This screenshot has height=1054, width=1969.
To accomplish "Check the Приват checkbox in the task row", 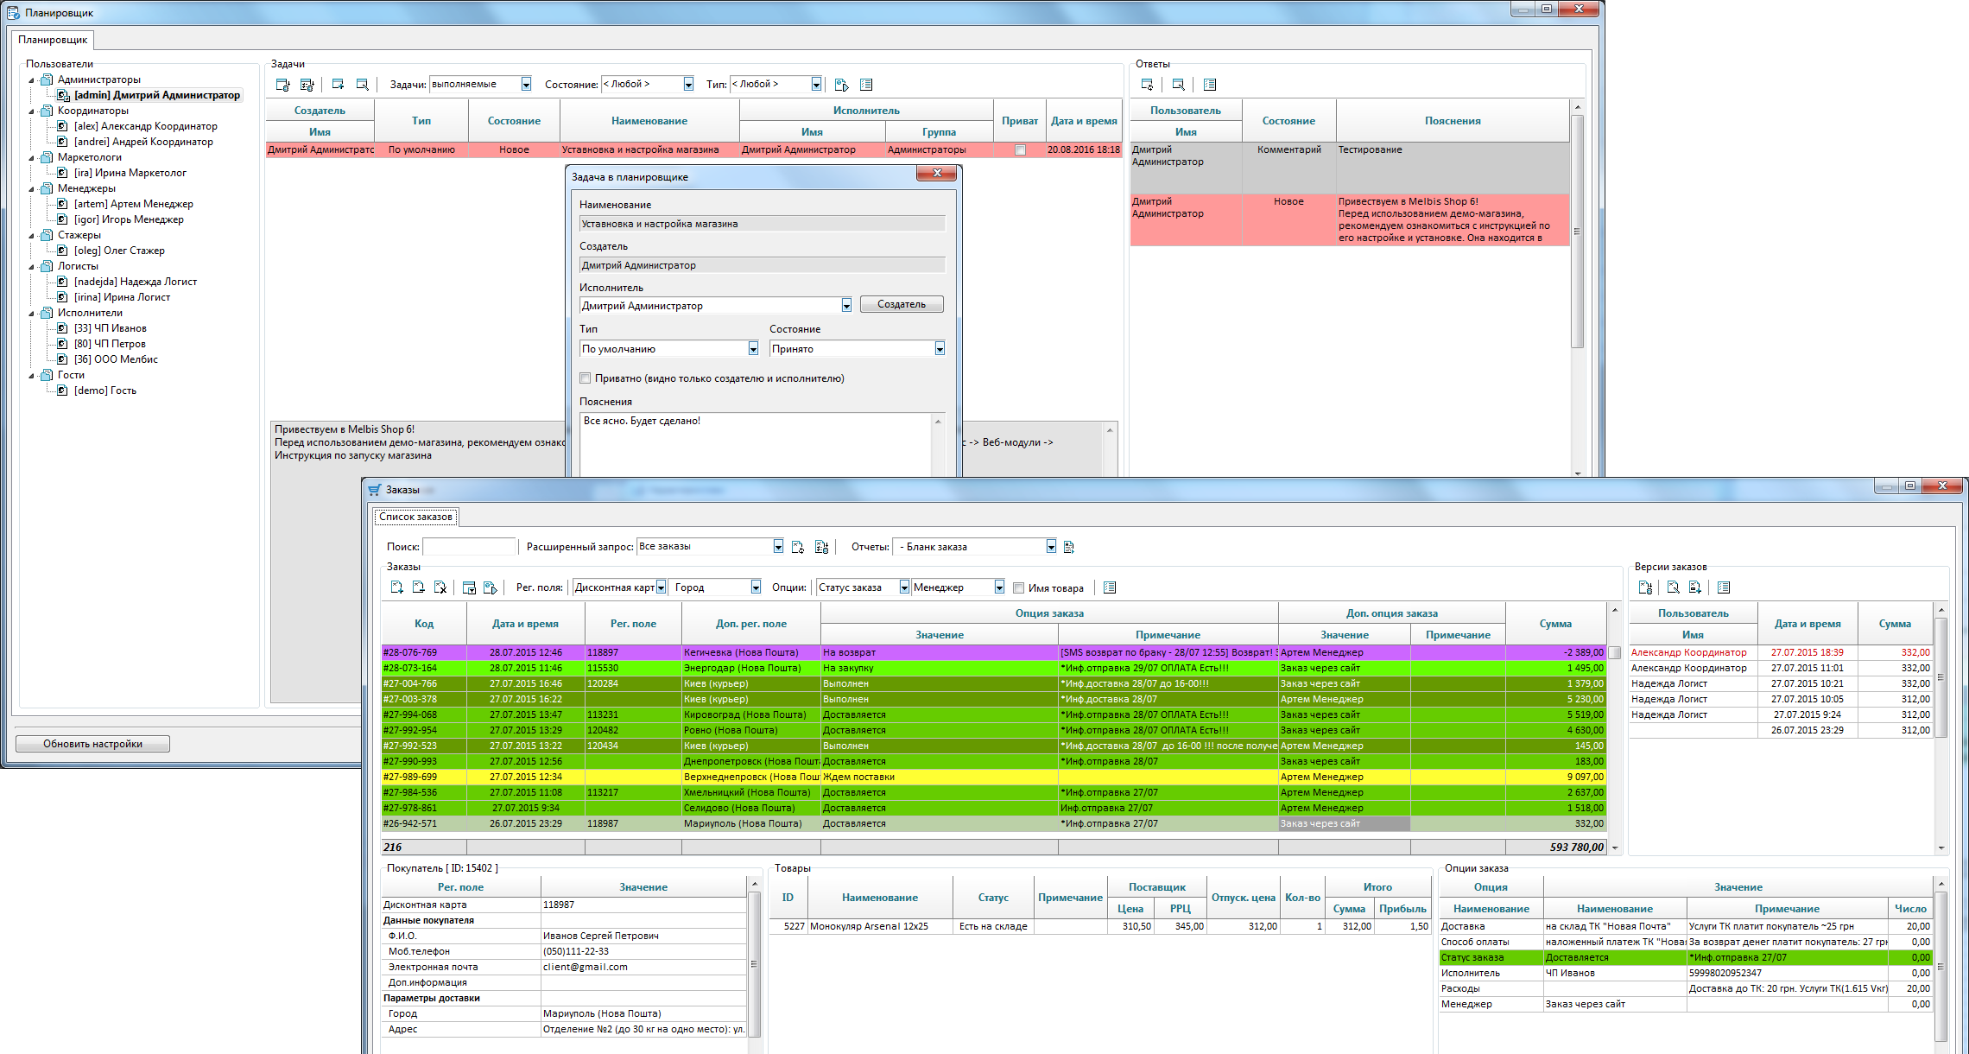I will 1020,149.
